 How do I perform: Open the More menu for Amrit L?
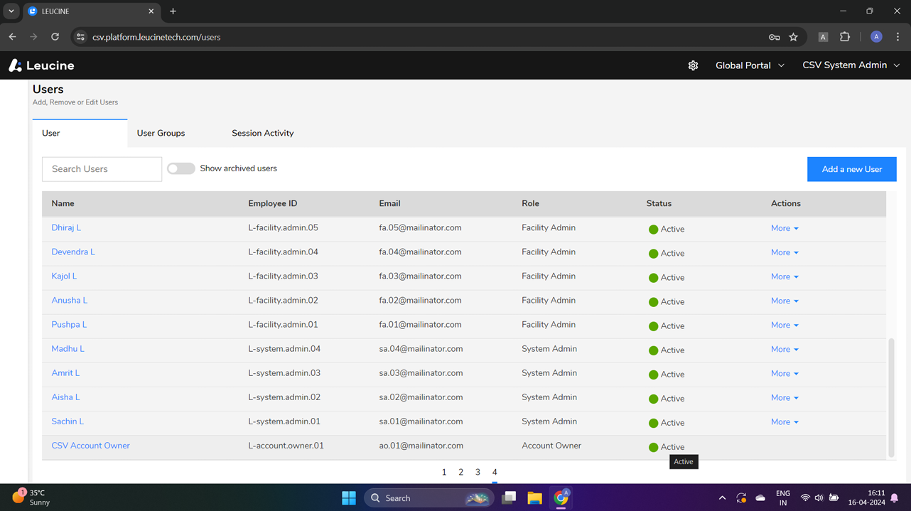(785, 373)
